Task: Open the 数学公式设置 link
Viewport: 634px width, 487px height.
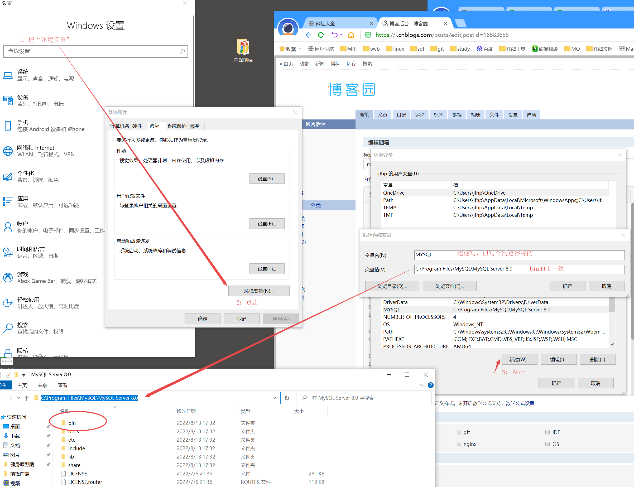Action: (520, 403)
